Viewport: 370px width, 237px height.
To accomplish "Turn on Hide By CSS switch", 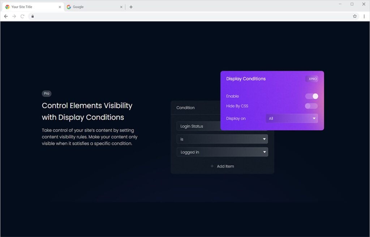I will tap(311, 106).
